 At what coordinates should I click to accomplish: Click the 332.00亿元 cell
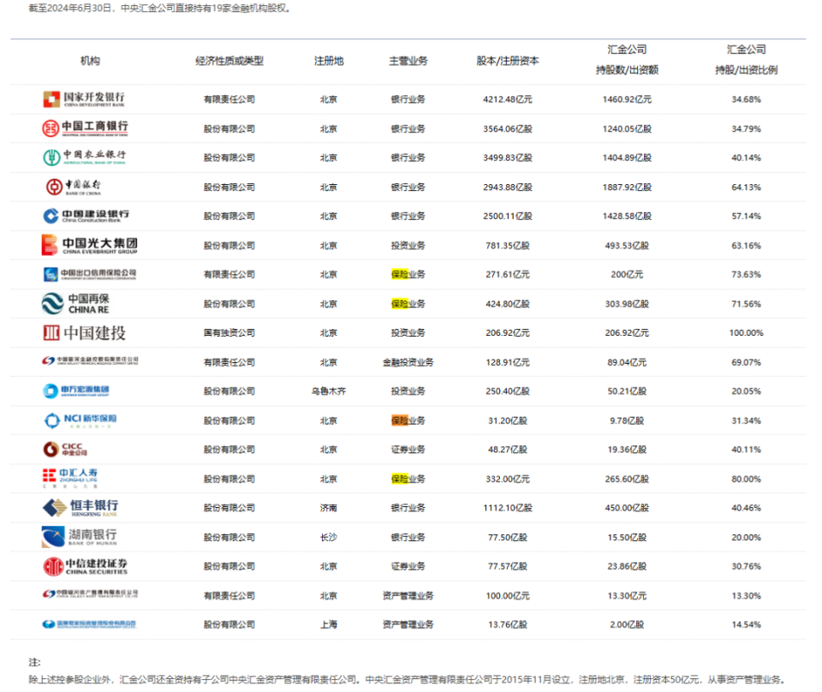point(508,479)
